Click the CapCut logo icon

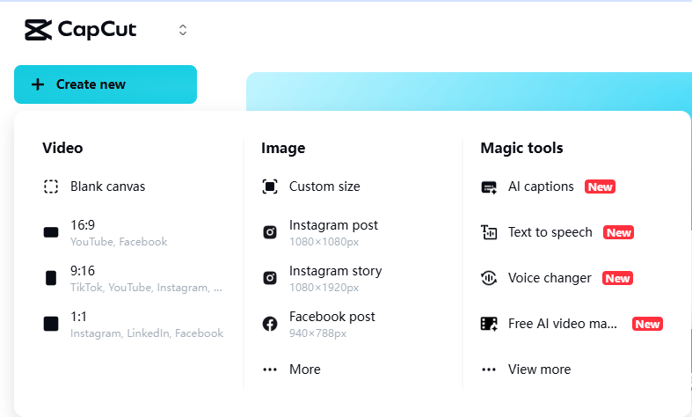(x=39, y=30)
